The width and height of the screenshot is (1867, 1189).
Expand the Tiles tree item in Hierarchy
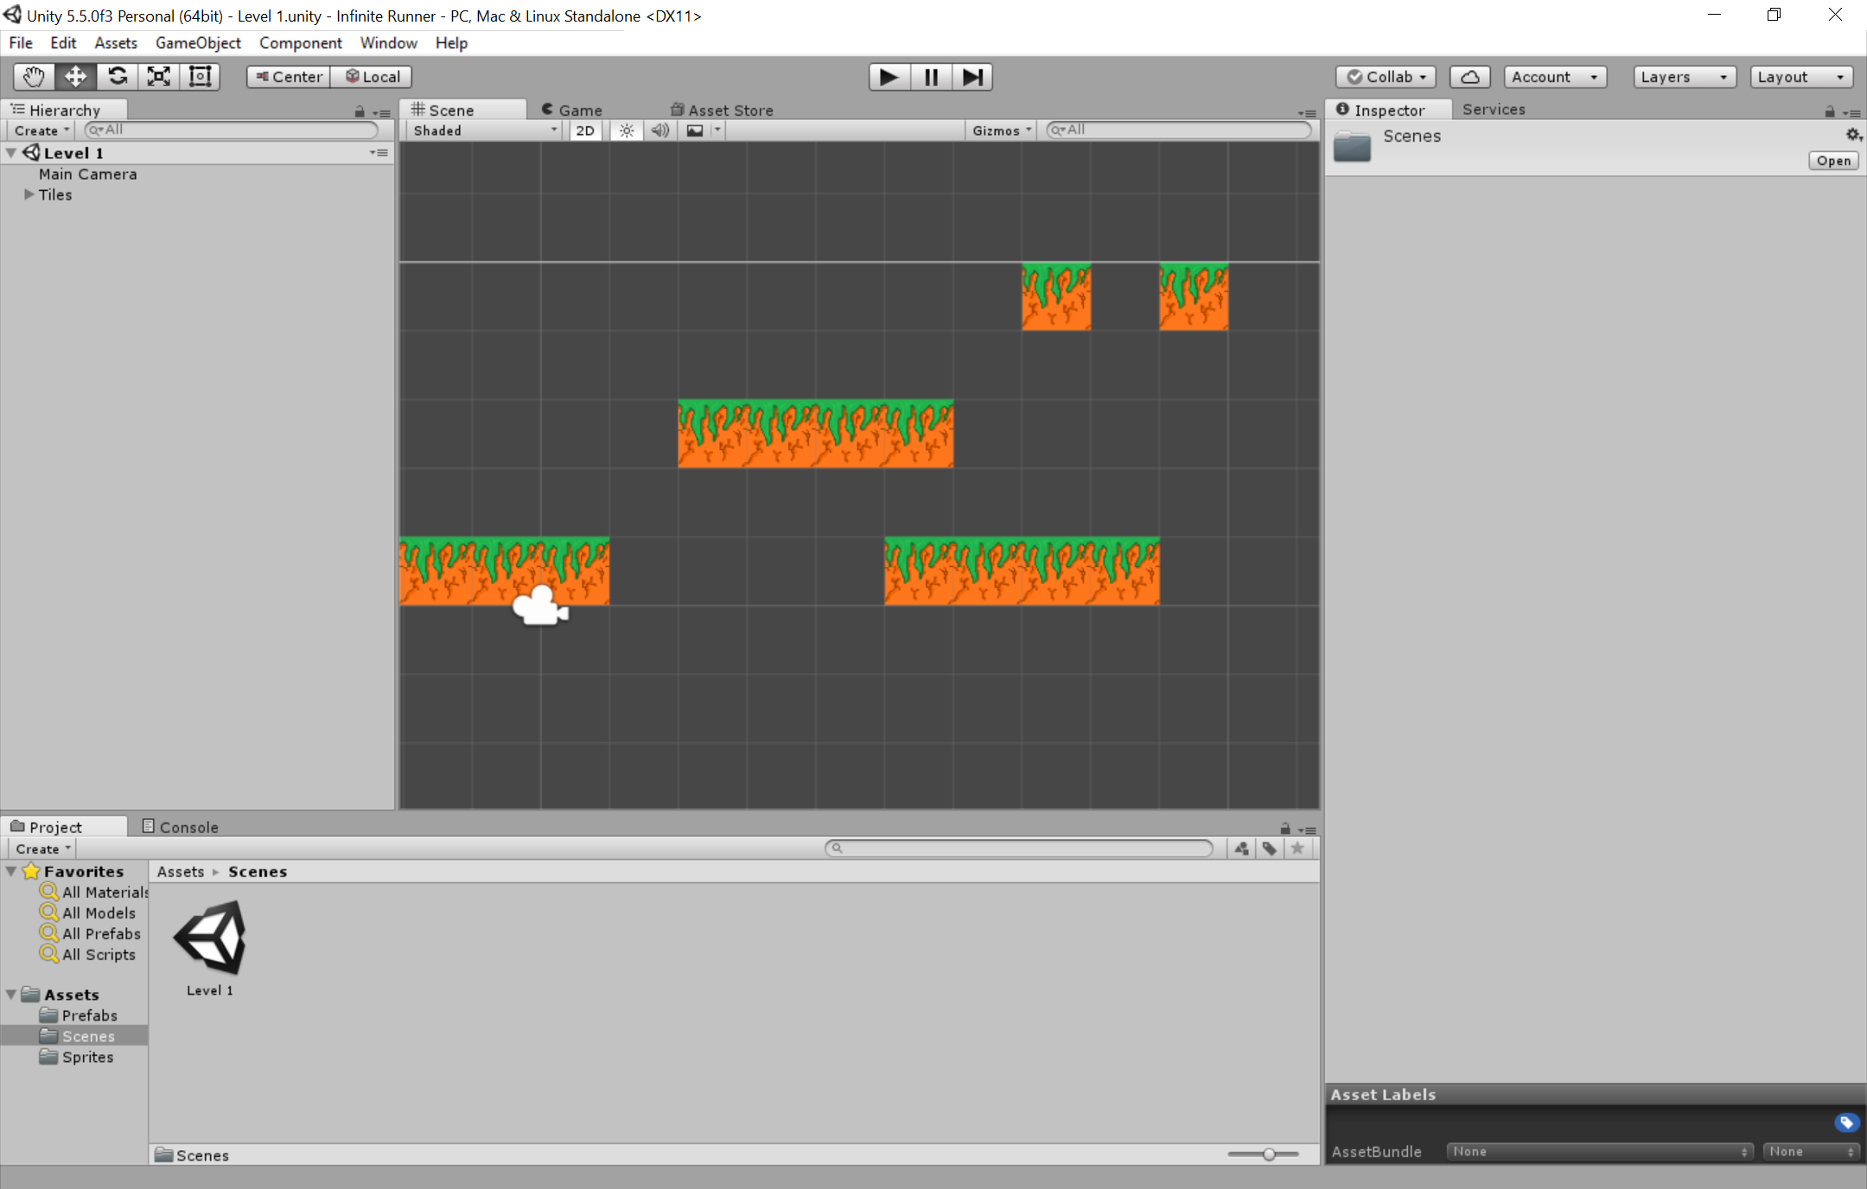pos(30,194)
